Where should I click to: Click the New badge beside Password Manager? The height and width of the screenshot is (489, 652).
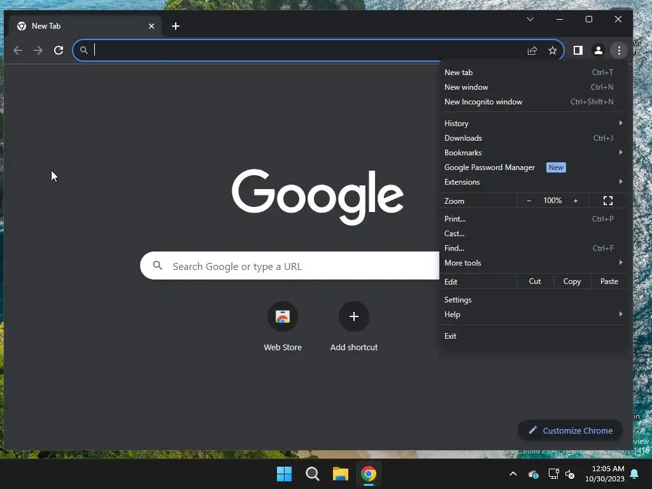556,167
